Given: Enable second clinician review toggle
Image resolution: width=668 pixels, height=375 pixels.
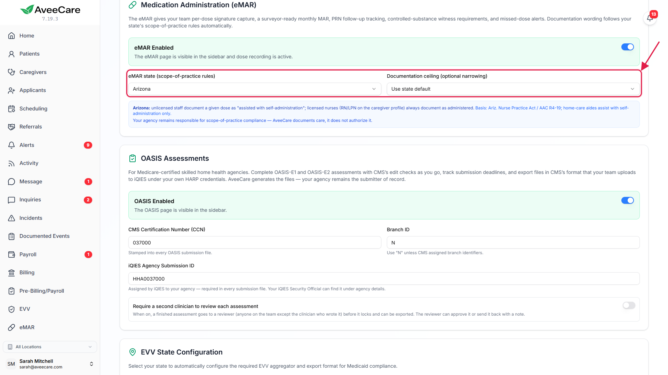Looking at the screenshot, I should pos(629,305).
